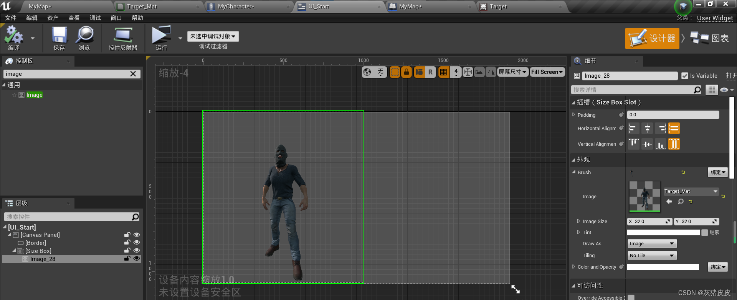Open the Target_Mat asset dropdown
Screen dimensions: 737x300
691,191
